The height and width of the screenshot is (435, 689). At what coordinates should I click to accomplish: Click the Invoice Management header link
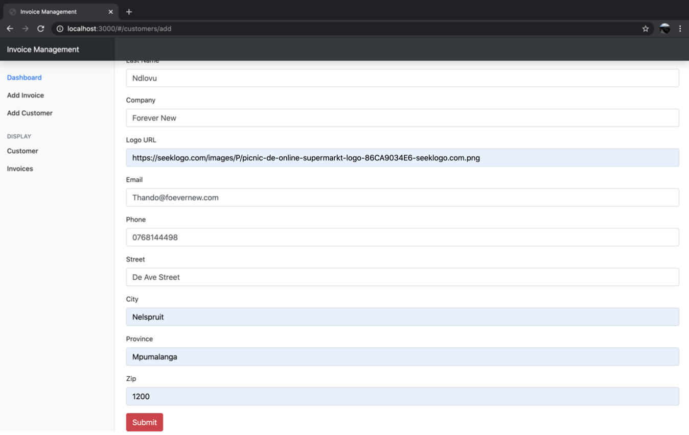pyautogui.click(x=42, y=49)
